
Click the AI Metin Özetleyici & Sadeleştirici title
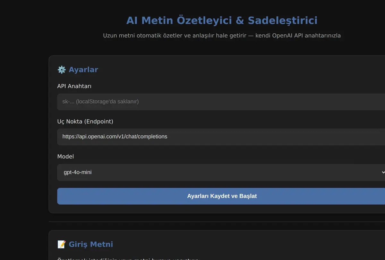pos(222,21)
